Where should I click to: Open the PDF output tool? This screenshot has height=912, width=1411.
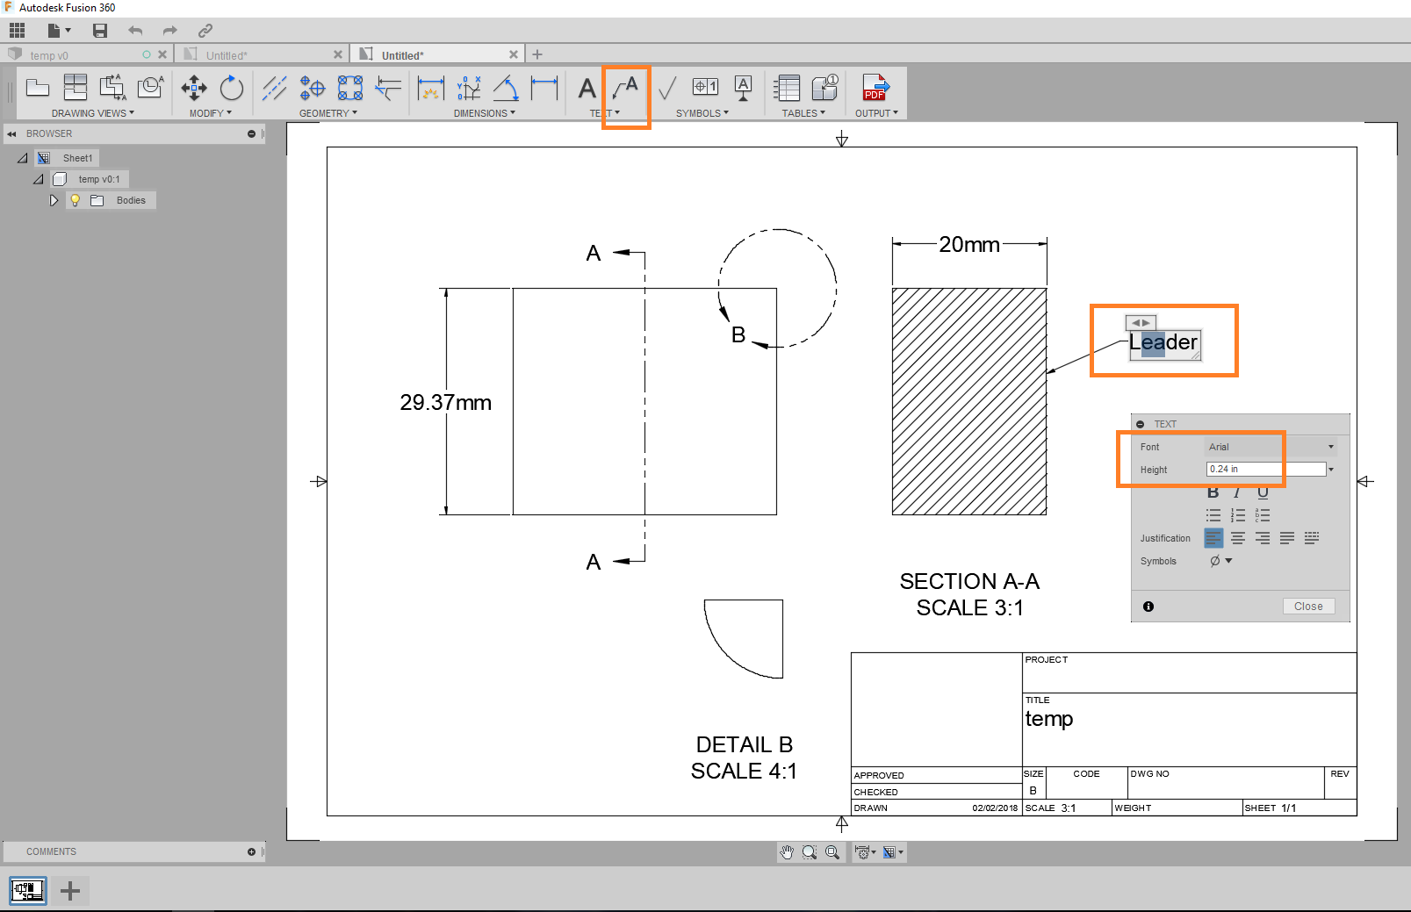tap(875, 88)
